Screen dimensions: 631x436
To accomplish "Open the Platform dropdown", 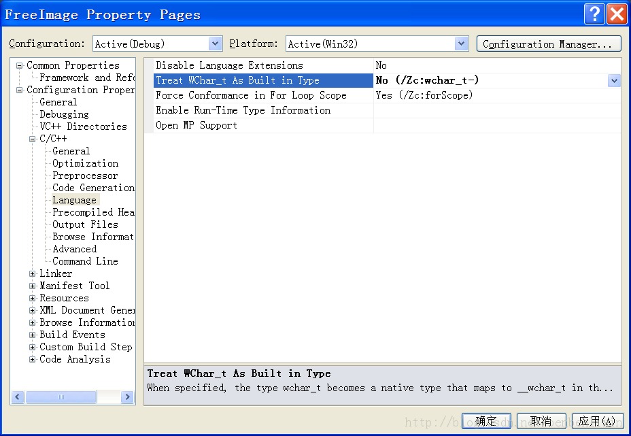I will (461, 44).
